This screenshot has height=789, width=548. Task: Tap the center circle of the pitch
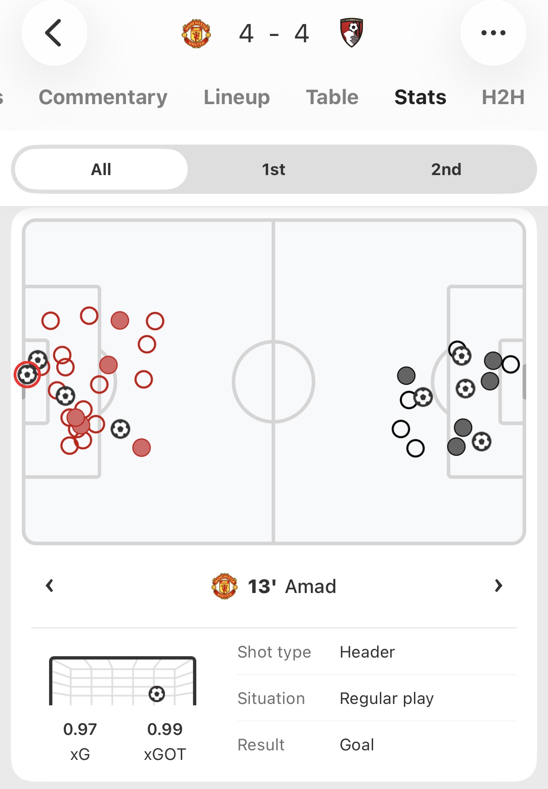tap(274, 382)
